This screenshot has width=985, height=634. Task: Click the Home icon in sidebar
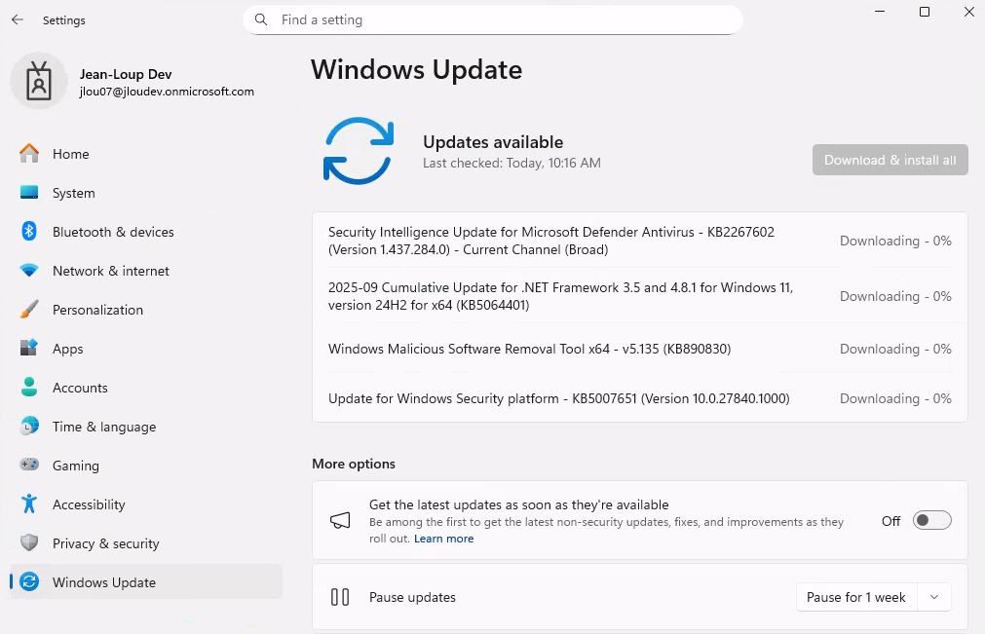pyautogui.click(x=29, y=154)
